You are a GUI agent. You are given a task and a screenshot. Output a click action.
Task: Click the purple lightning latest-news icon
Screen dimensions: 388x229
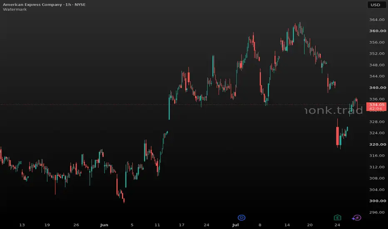pyautogui.click(x=357, y=218)
